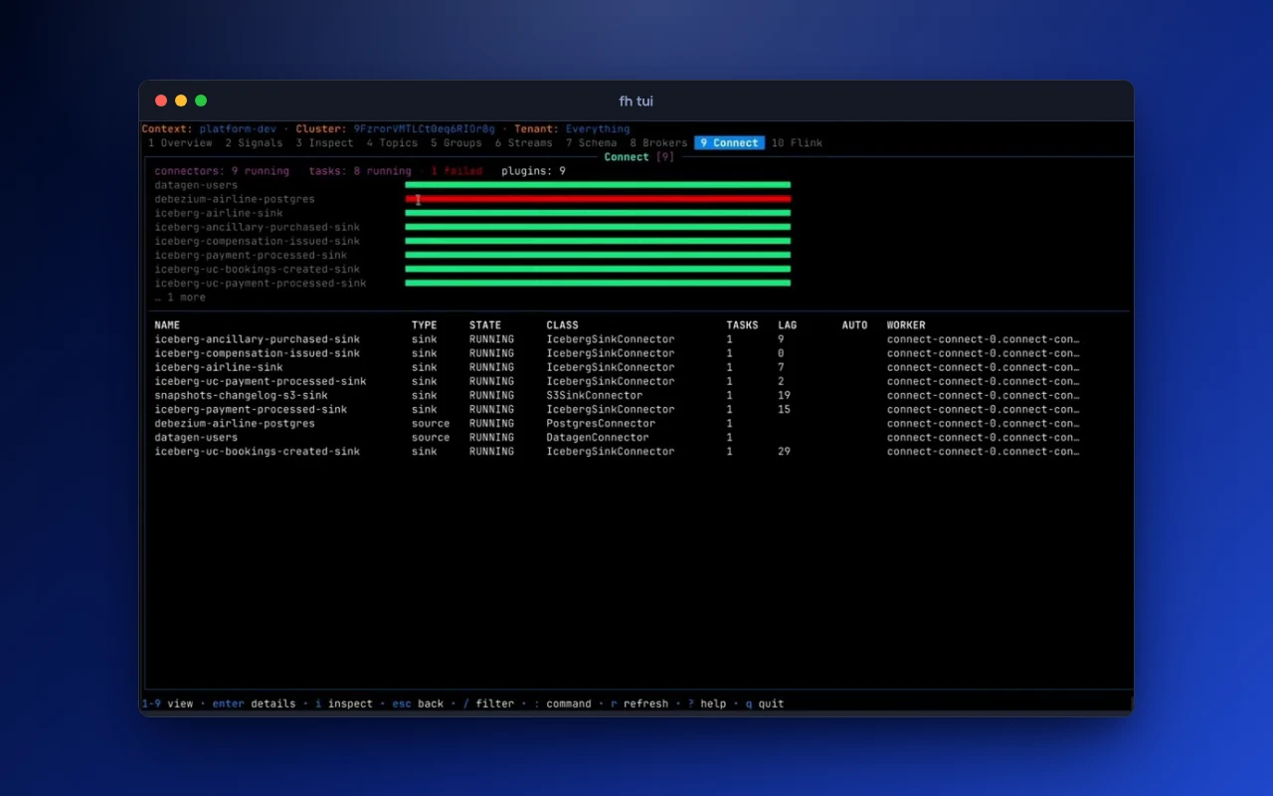This screenshot has width=1273, height=796.
Task: Click the 'r refresh' shortcut hint
Action: tap(639, 703)
